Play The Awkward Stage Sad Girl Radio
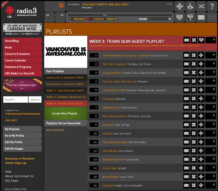 point(211,142)
